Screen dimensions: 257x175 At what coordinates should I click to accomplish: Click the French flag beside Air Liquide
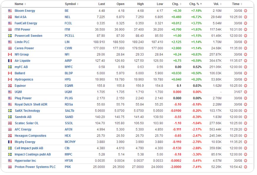point(10,61)
